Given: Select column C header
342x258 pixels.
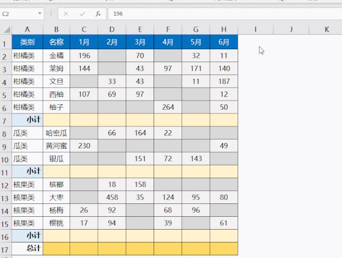Looking at the screenshot, I should coord(84,29).
